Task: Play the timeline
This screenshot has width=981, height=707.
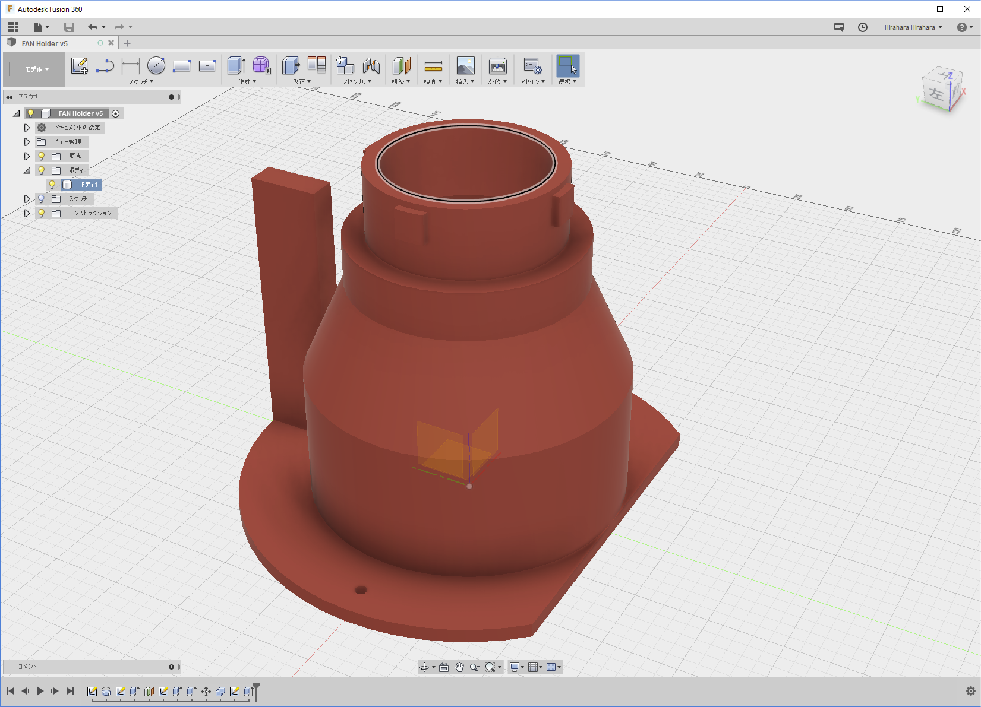Action: 40,691
